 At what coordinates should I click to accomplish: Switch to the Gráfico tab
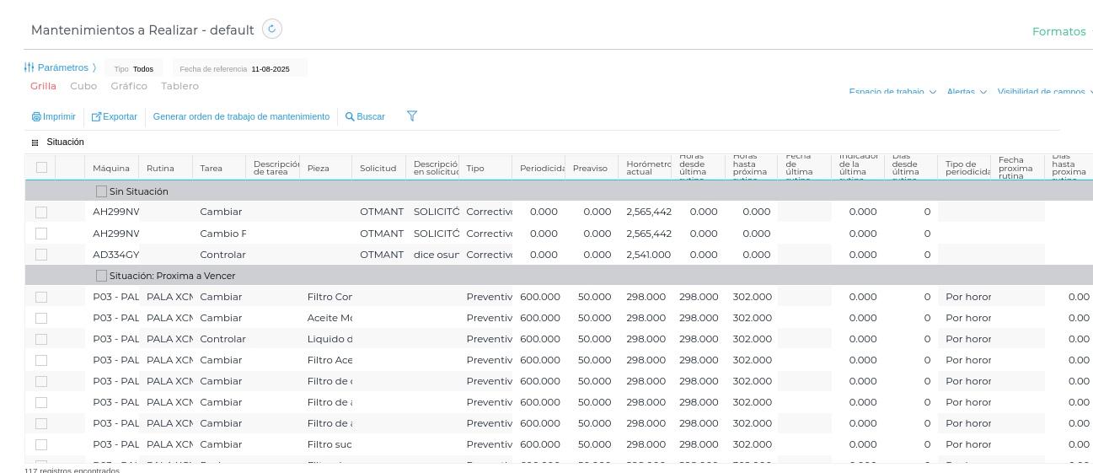129,86
